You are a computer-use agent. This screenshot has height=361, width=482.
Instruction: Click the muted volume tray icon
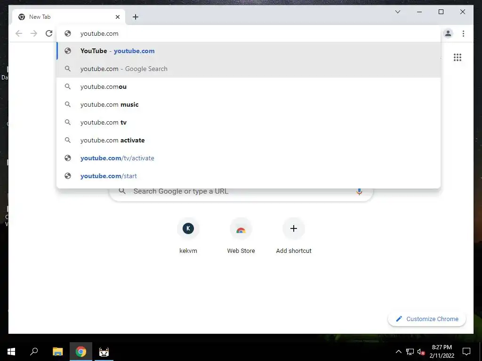coord(421,352)
